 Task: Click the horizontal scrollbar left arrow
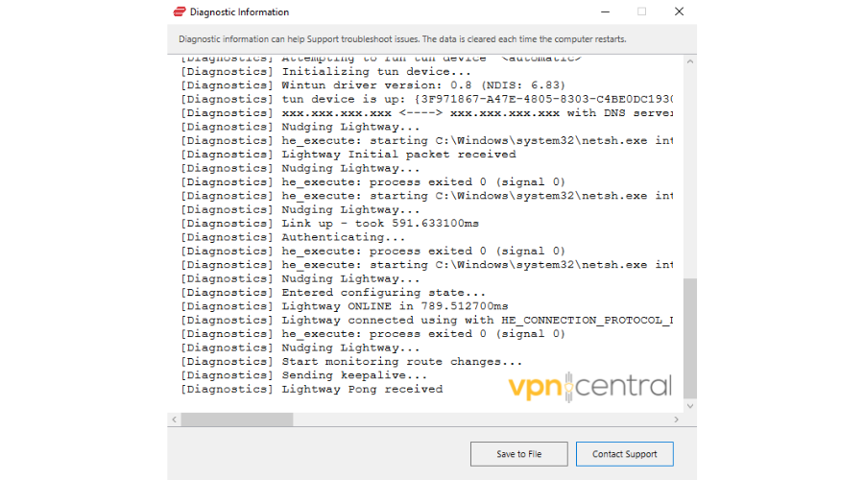point(174,420)
